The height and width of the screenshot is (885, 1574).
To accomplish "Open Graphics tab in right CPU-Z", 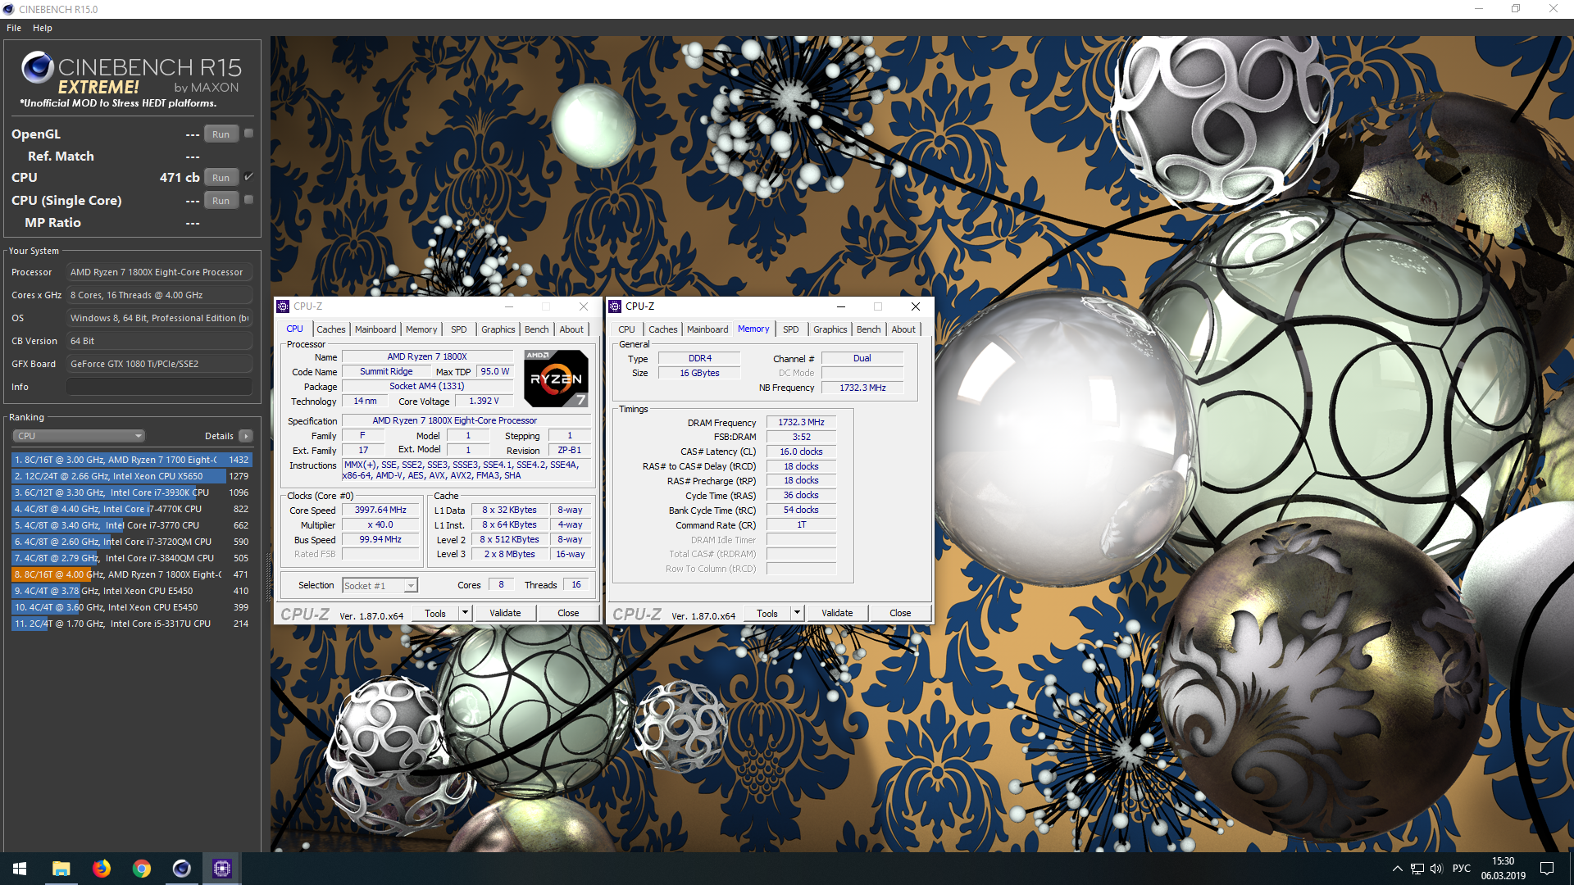I will coord(830,329).
